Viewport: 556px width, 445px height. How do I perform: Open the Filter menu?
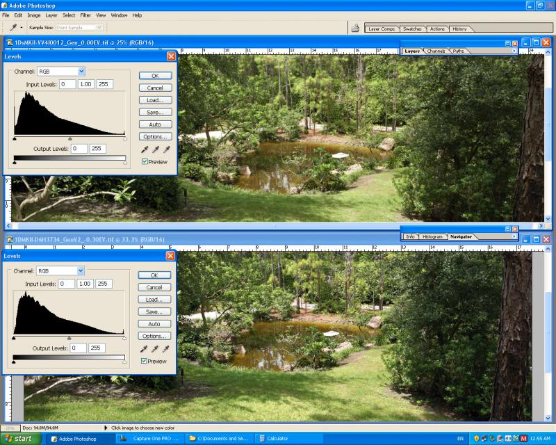[85, 15]
